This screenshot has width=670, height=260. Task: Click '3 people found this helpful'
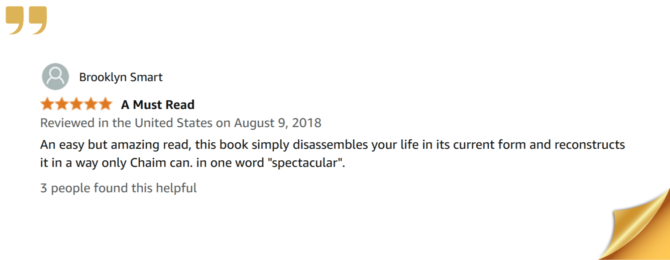point(118,188)
